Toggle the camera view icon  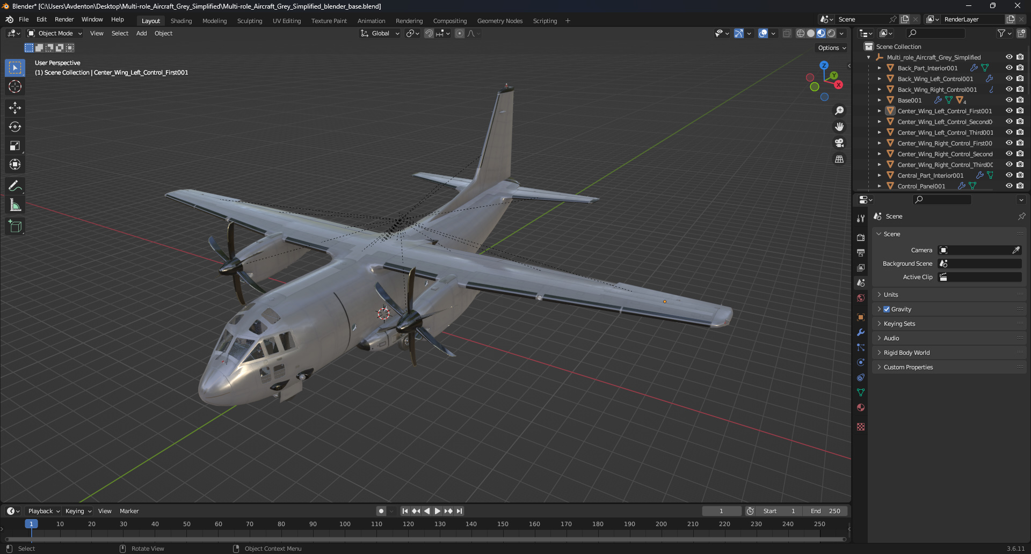tap(839, 143)
